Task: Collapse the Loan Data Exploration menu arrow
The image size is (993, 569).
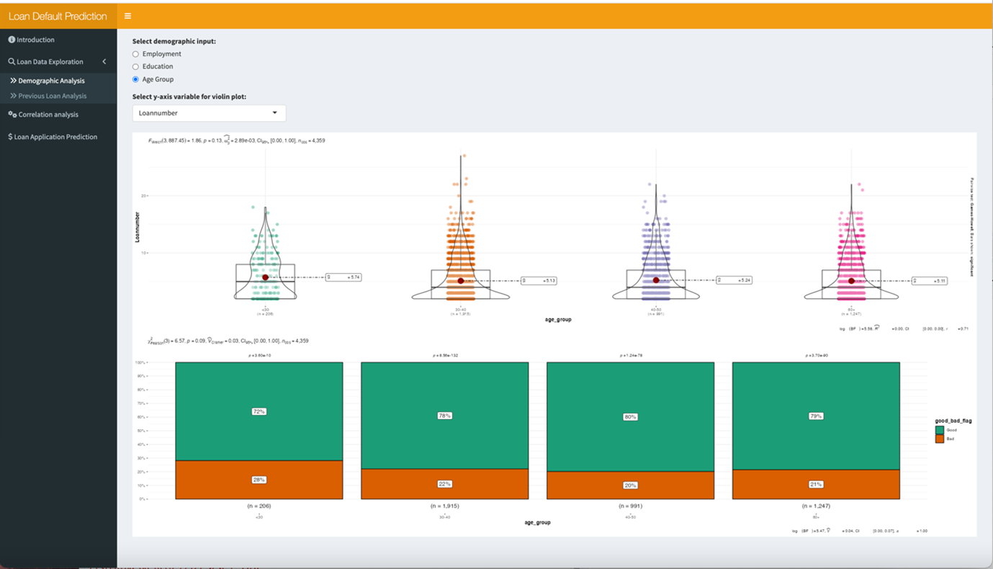Action: click(104, 62)
